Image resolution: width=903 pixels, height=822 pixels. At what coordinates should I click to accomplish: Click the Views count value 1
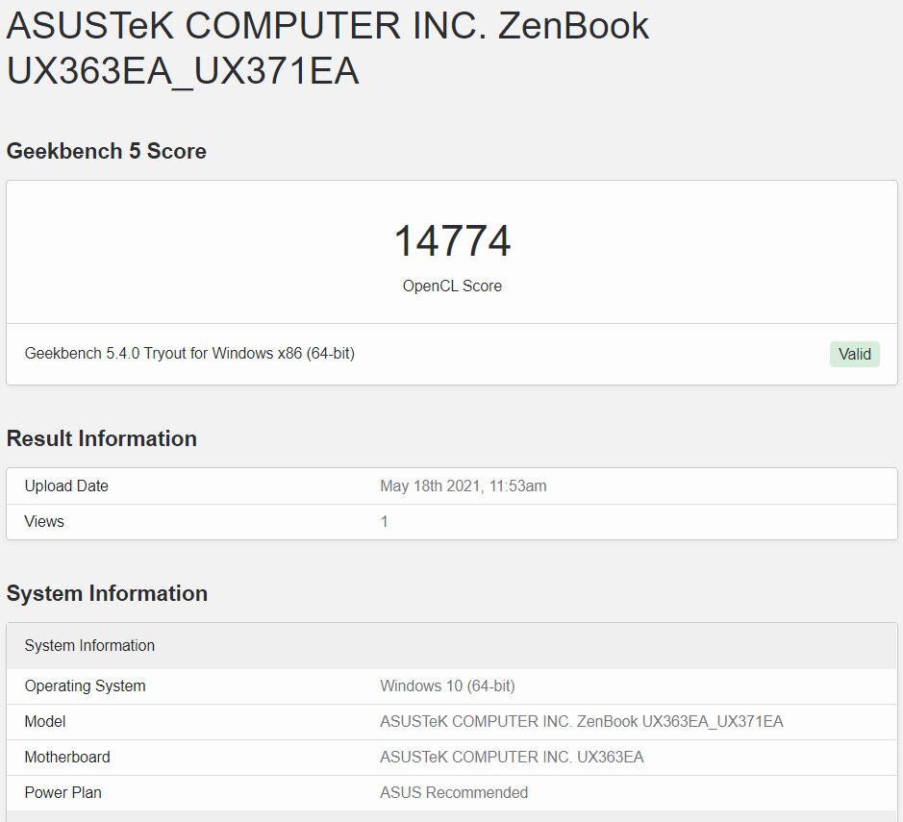[x=384, y=521]
